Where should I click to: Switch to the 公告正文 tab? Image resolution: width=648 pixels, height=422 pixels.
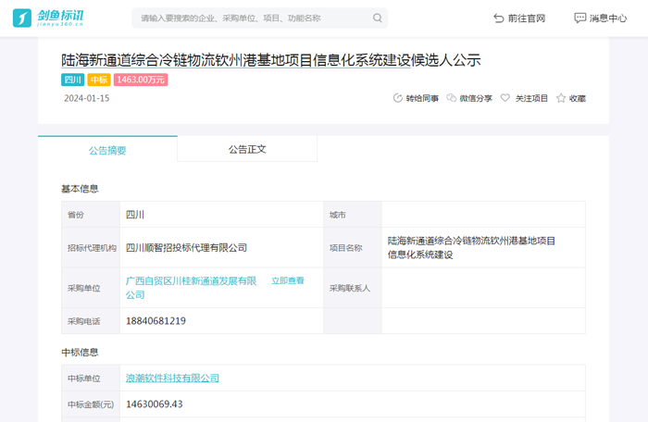pos(247,149)
